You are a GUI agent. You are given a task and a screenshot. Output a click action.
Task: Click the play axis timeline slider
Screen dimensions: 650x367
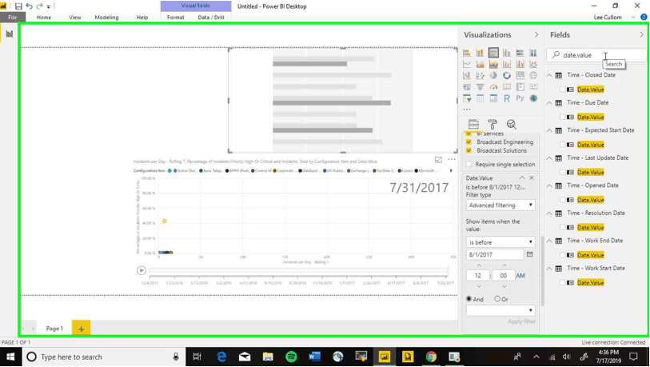pos(298,271)
